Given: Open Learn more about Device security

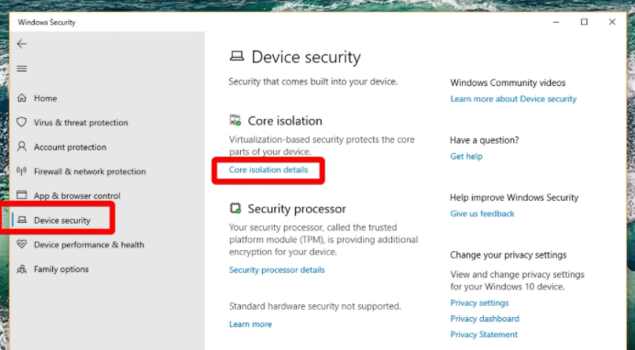Looking at the screenshot, I should [513, 99].
